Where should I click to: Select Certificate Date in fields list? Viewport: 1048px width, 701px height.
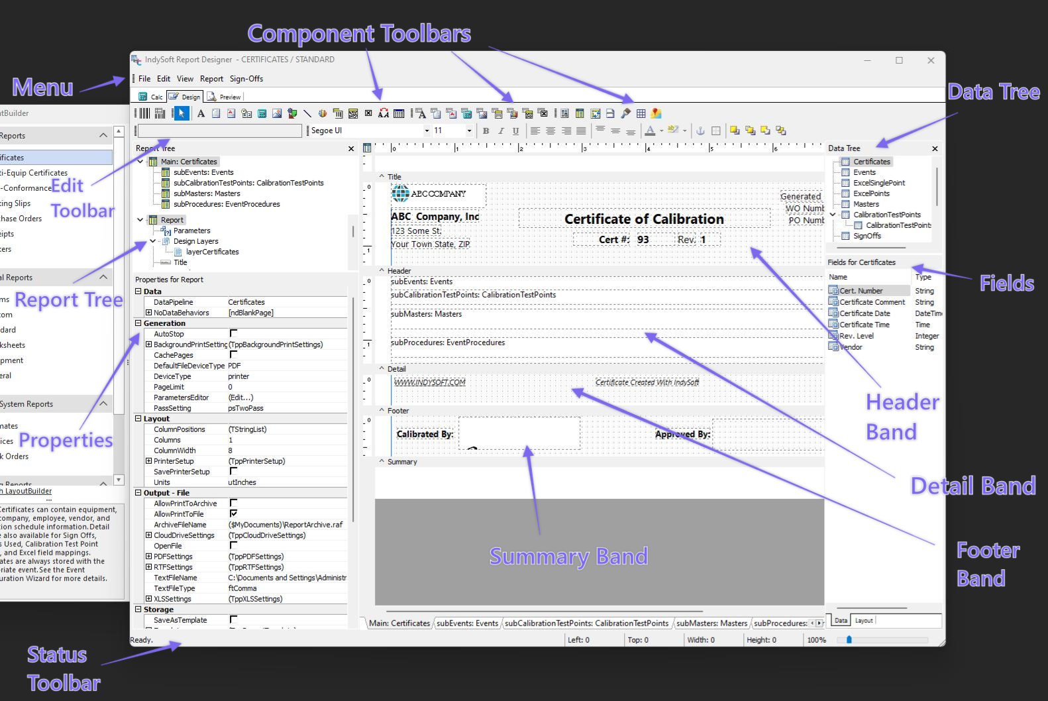(865, 313)
